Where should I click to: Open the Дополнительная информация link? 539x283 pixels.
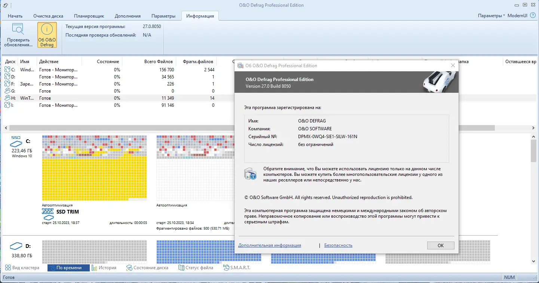270,245
